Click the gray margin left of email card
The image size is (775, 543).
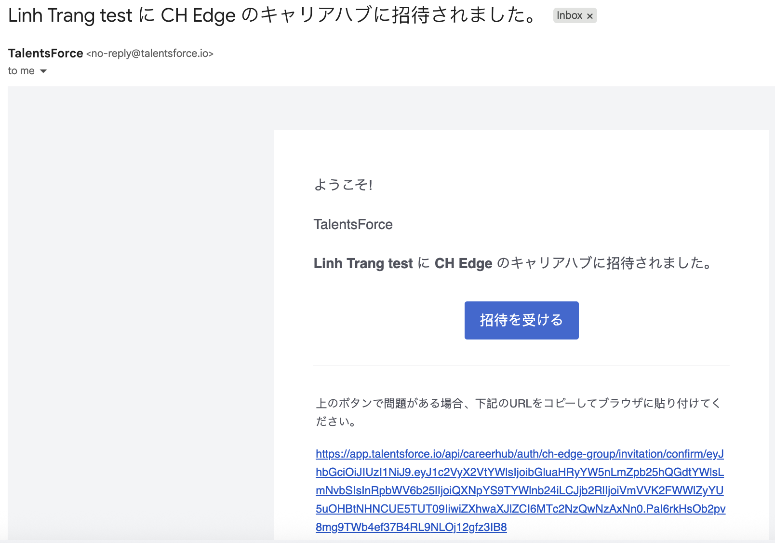140,313
